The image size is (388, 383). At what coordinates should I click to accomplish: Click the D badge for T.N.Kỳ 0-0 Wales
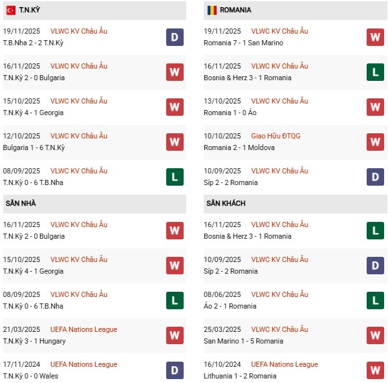point(175,370)
